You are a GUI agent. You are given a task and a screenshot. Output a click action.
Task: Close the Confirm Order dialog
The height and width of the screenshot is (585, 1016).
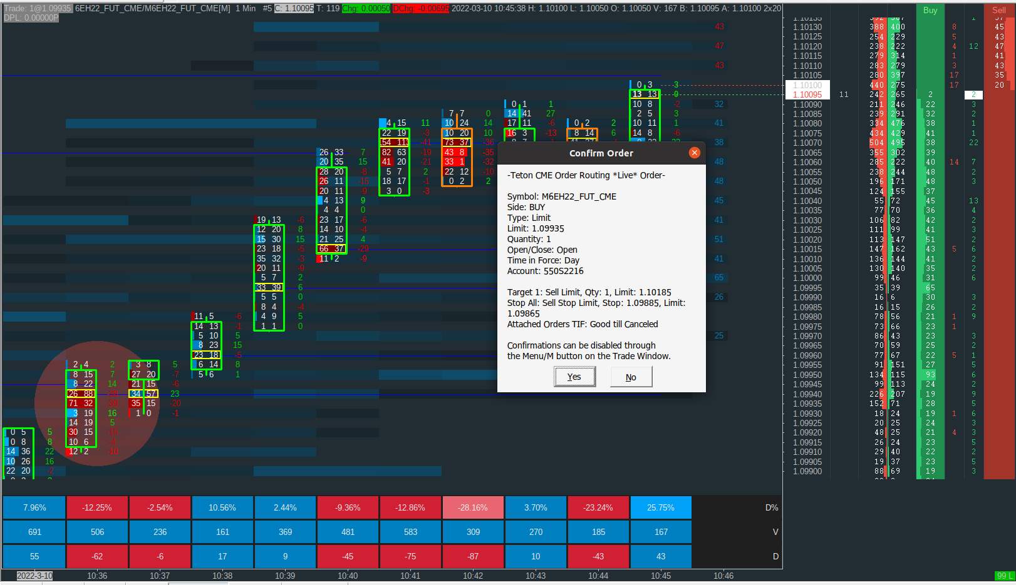(694, 153)
